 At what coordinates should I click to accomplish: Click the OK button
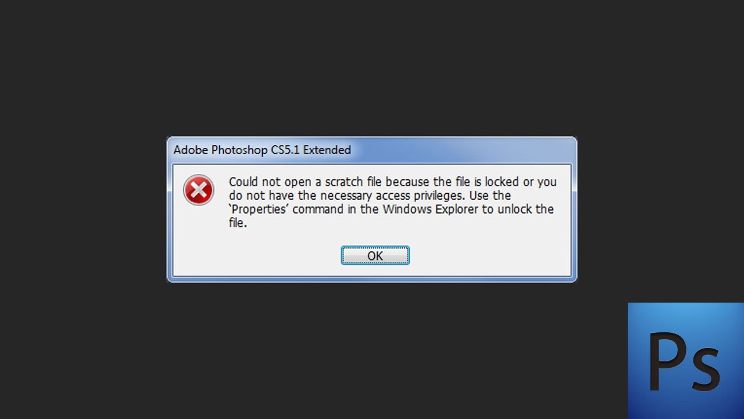[375, 255]
